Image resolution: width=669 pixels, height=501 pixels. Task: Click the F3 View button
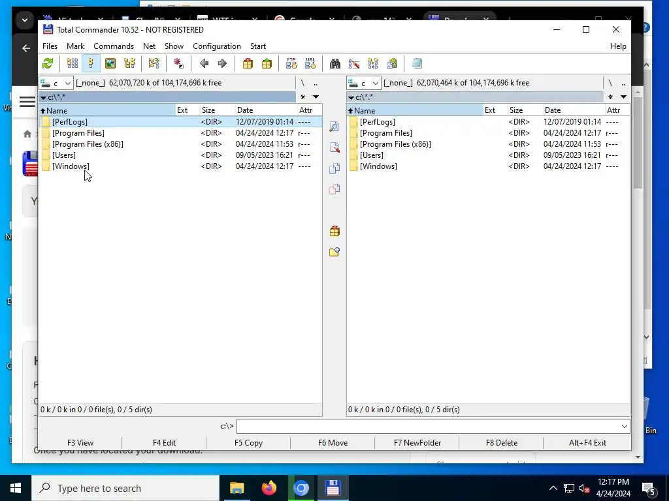[80, 443]
